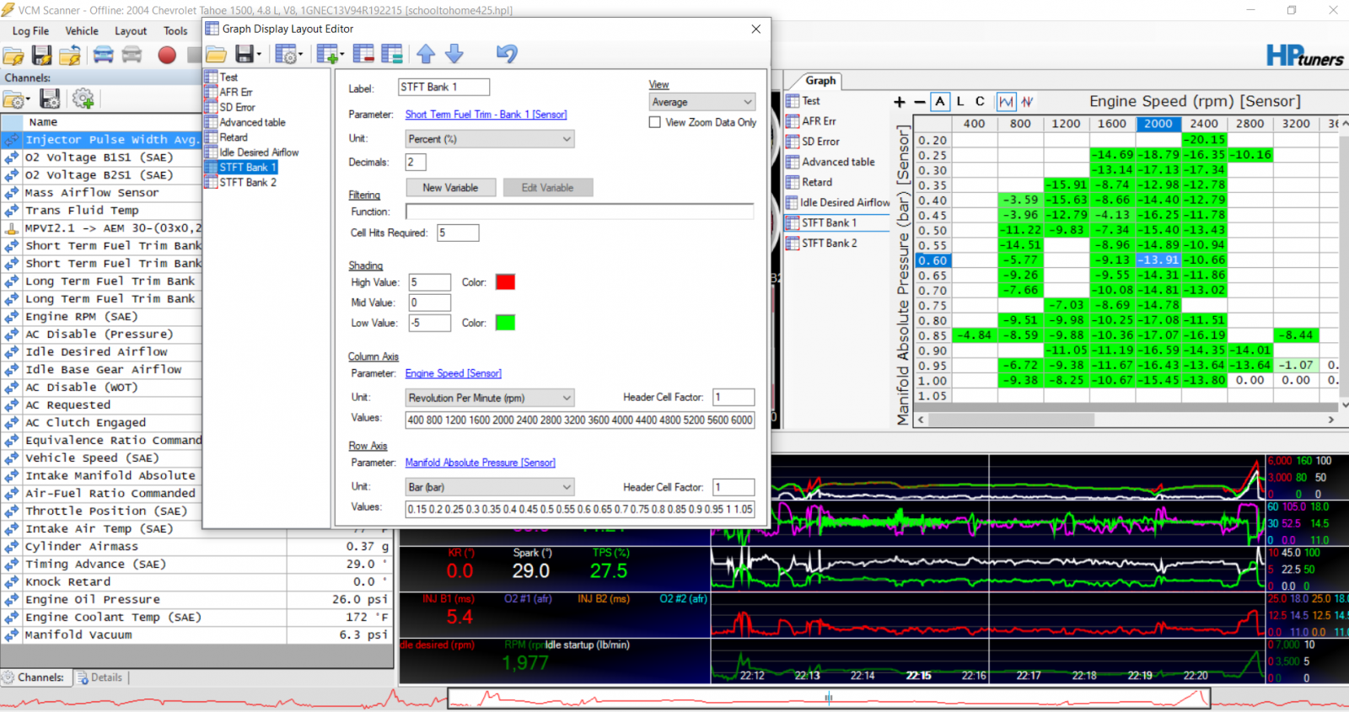Select AFR Err in editor layout list
The width and height of the screenshot is (1349, 712).
(x=236, y=92)
